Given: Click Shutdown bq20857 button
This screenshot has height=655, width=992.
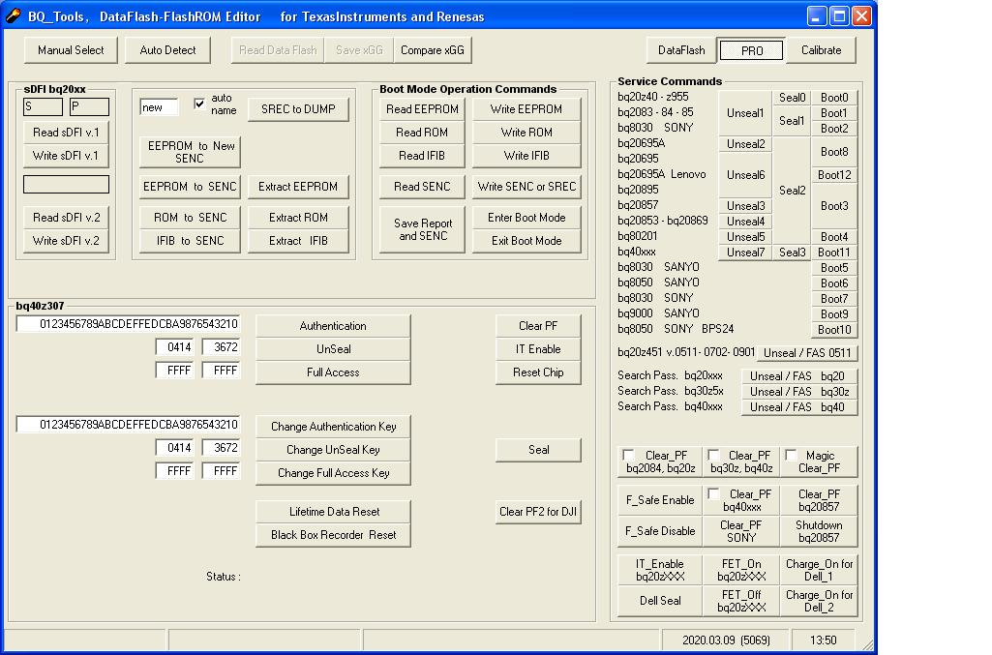Looking at the screenshot, I should [819, 531].
